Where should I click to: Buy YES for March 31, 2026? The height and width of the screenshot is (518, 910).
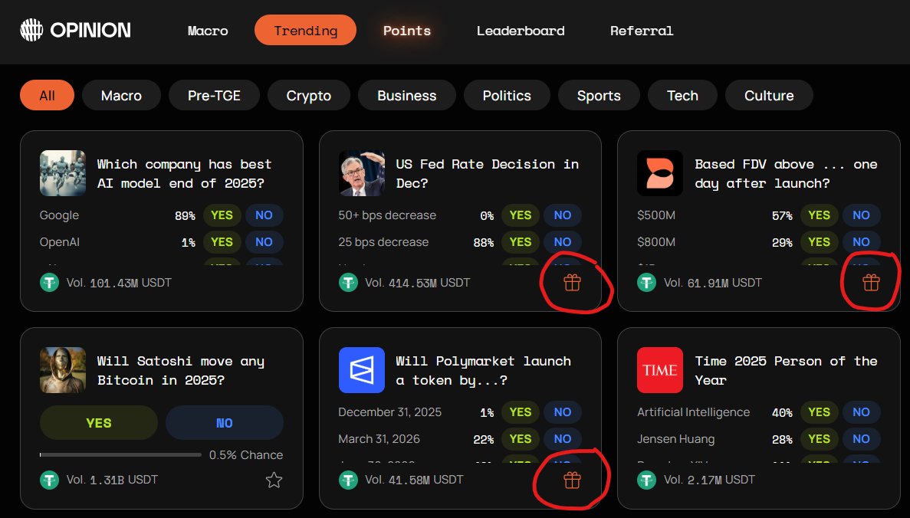pos(520,439)
